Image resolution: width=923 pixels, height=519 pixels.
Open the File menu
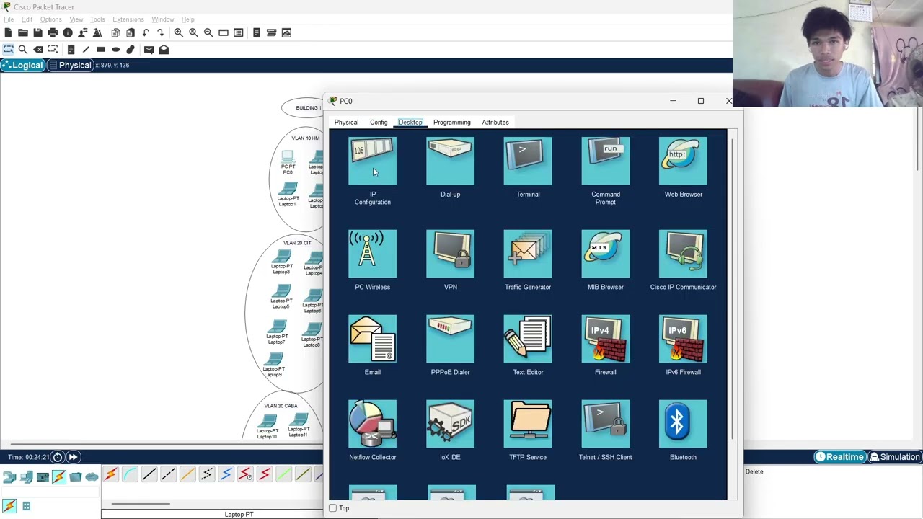[9, 19]
